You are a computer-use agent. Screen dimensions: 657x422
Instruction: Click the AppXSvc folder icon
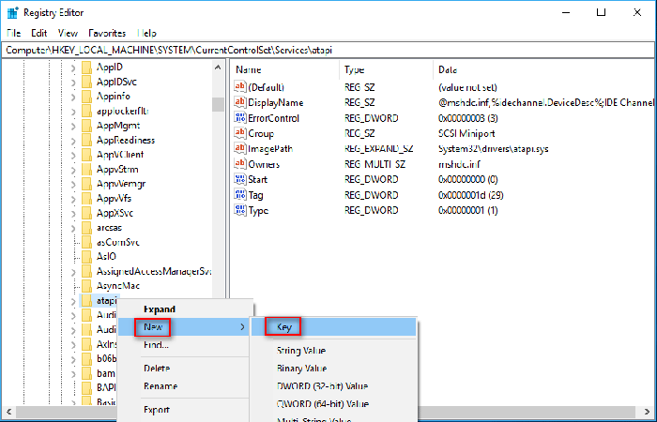click(x=86, y=213)
